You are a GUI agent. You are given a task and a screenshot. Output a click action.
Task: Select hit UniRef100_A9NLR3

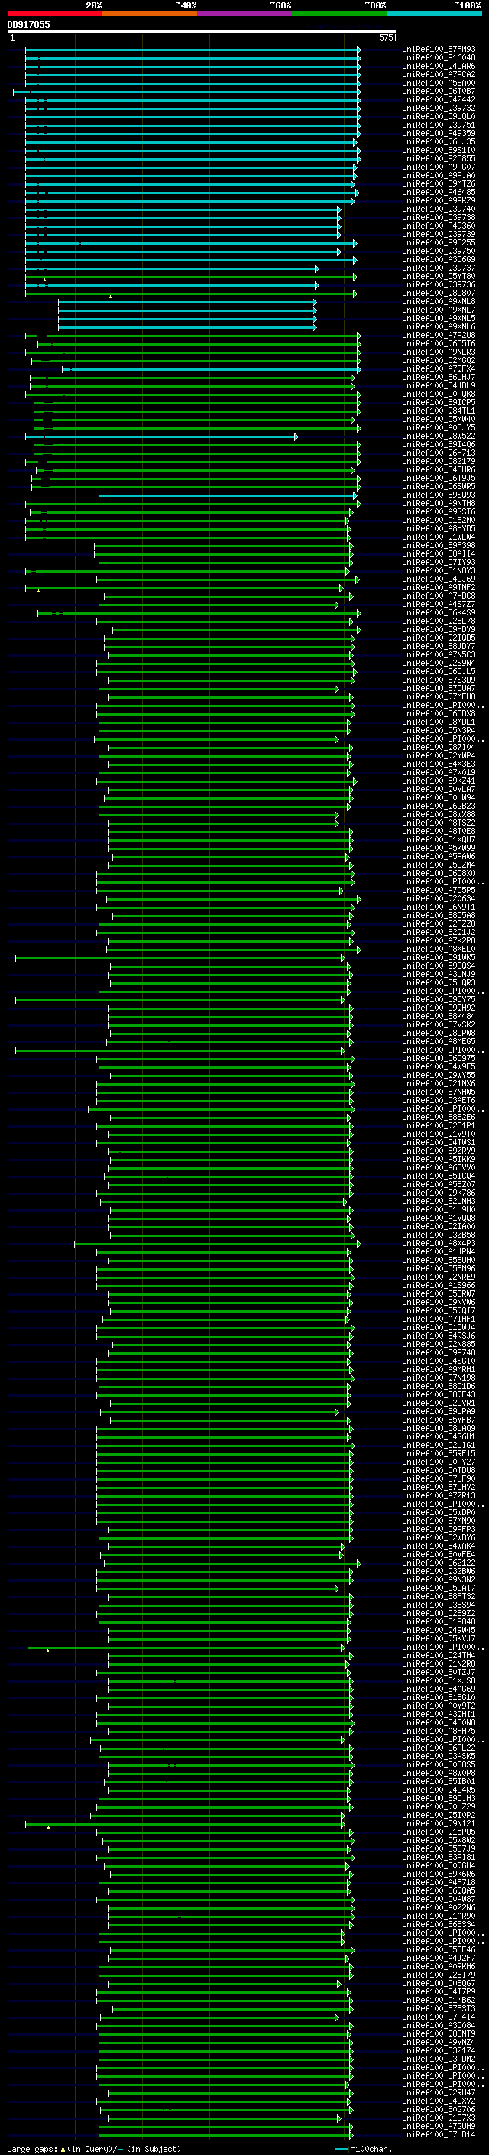pyautogui.click(x=439, y=352)
